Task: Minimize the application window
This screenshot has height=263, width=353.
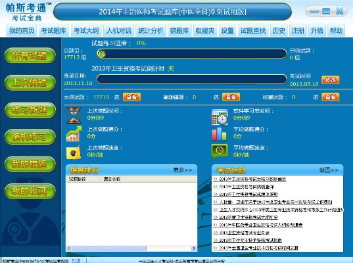Action: pos(314,11)
